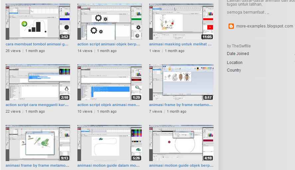Open the 'action script cara mengganti kur...' video link
The height and width of the screenshot is (170, 295).
(x=37, y=105)
